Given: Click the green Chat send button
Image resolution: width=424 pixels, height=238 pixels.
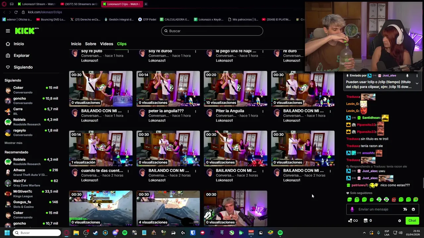Looking at the screenshot, I should point(412,220).
